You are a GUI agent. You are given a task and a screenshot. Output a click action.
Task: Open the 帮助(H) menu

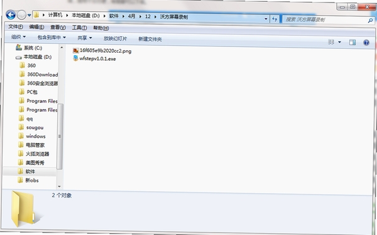[101, 28]
